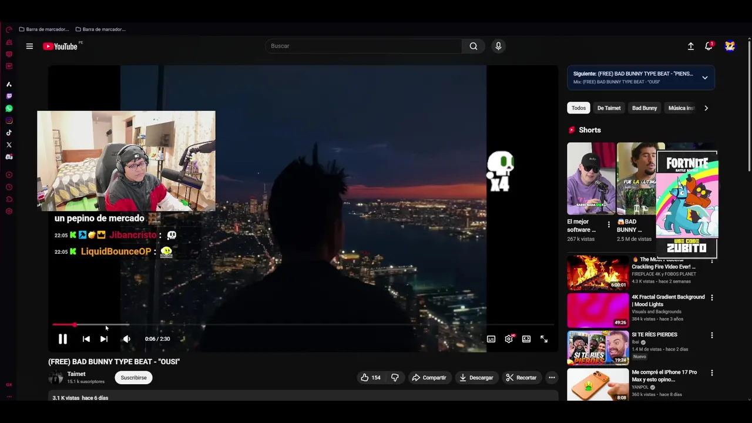The width and height of the screenshot is (752, 423).
Task: Open options for 4K Fractal Gradient video
Action: tap(712, 298)
